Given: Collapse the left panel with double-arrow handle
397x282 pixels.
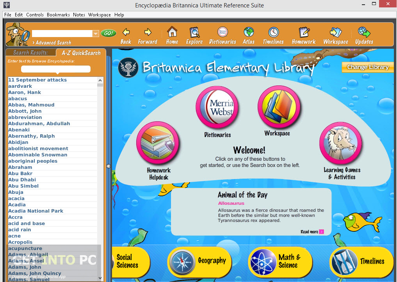Looking at the screenshot, I should point(109,166).
